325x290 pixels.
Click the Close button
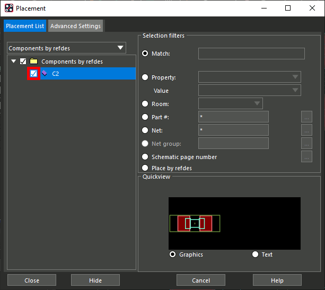click(x=32, y=280)
